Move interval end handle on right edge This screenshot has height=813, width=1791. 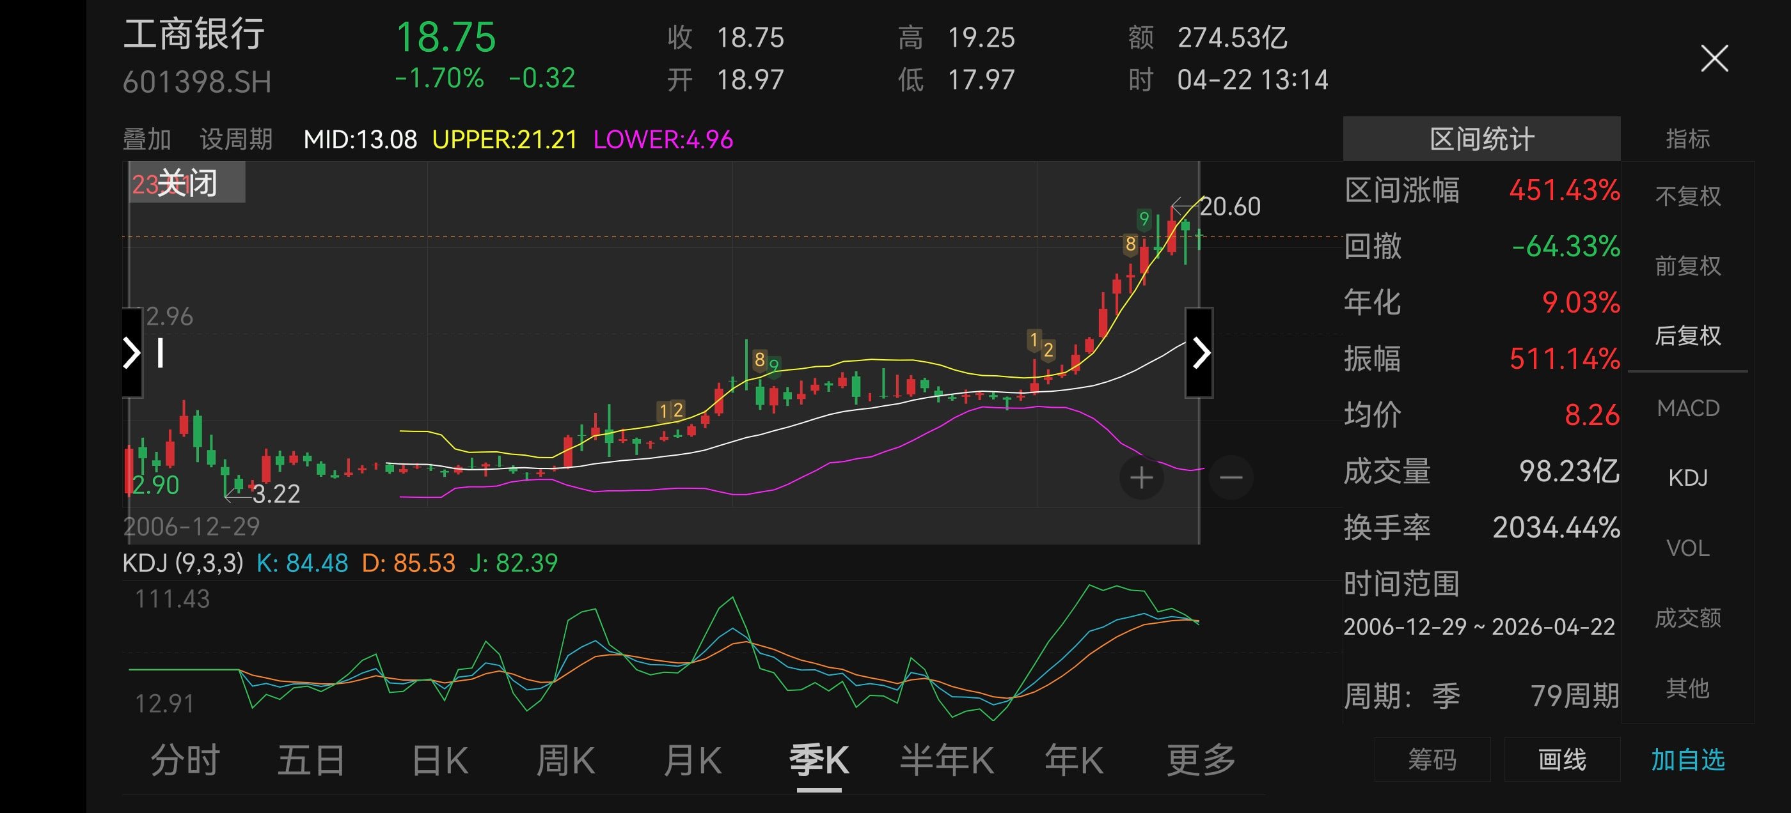(x=1199, y=352)
